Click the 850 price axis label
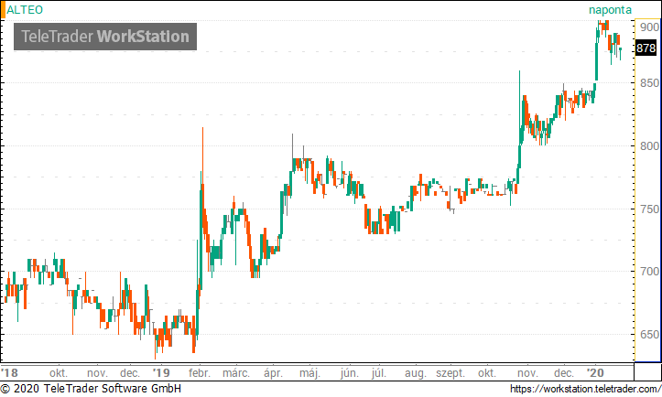Viewport: 662px width, 397px height. coord(649,83)
